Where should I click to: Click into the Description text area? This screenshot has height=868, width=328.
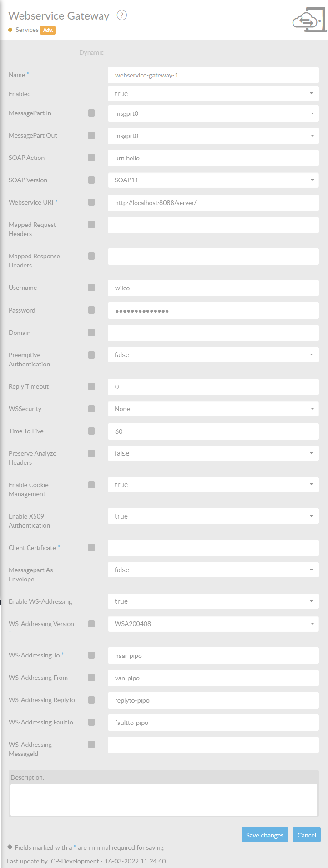(164, 800)
